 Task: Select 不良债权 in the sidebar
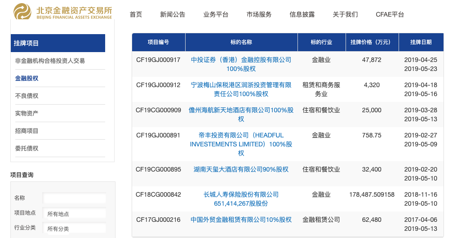(27, 96)
